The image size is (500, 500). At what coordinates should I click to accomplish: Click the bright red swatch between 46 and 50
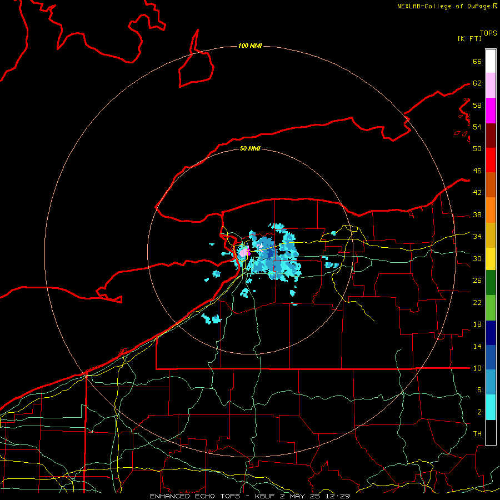pos(491,160)
